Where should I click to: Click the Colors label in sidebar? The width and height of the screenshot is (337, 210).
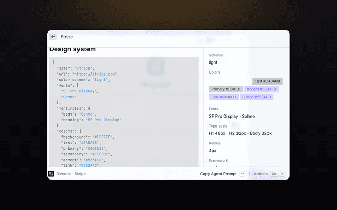(214, 72)
